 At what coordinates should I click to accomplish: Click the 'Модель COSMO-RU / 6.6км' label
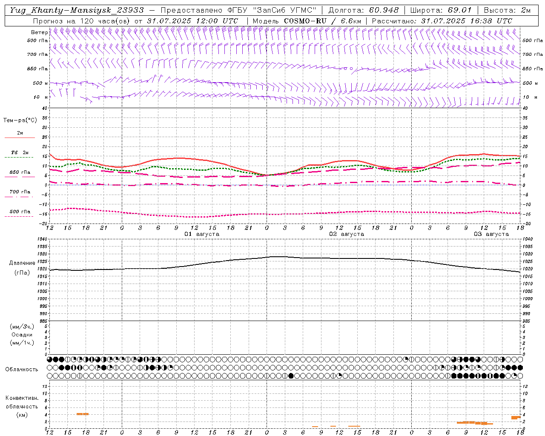pos(307,21)
